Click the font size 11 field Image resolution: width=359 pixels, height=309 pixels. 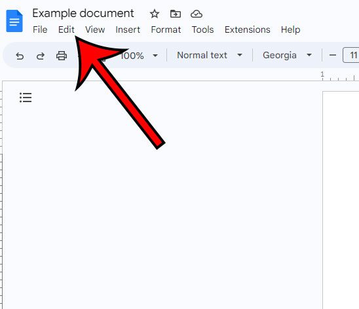pyautogui.click(x=351, y=55)
